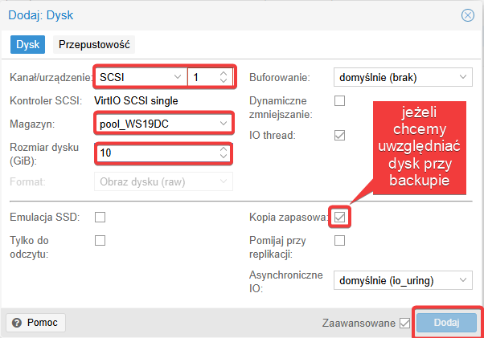Open Pomoc help

35,323
